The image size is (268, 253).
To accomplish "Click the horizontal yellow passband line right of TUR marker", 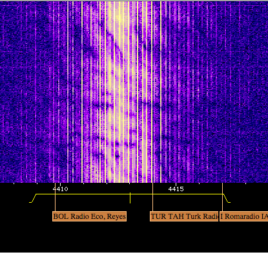I will click(x=187, y=194).
